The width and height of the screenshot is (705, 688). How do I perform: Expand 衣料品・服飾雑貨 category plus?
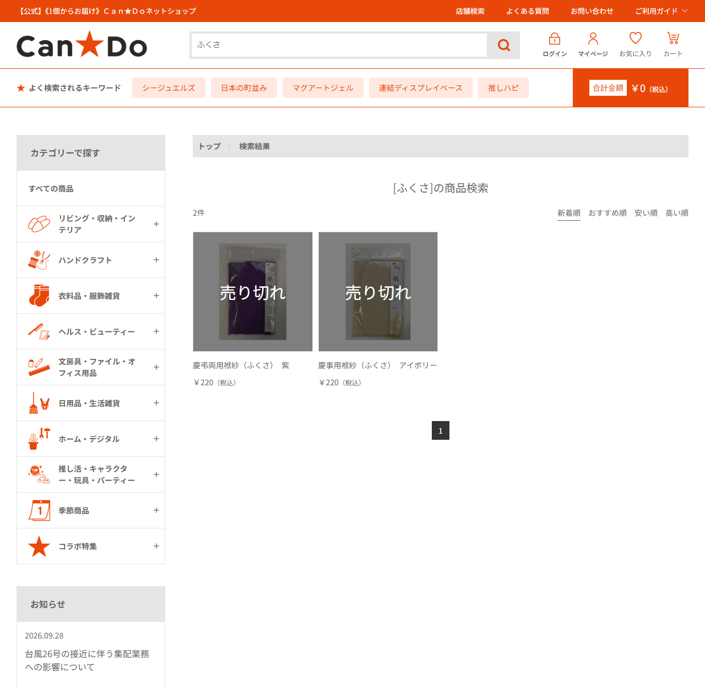pos(156,296)
